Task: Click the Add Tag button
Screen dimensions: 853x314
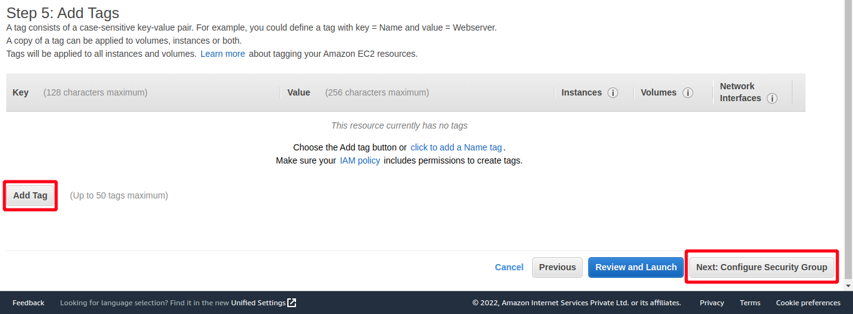Action: (x=31, y=195)
